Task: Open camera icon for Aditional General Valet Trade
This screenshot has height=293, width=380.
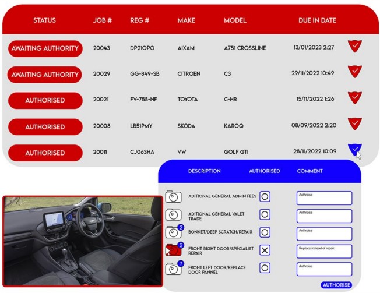Action: point(173,216)
